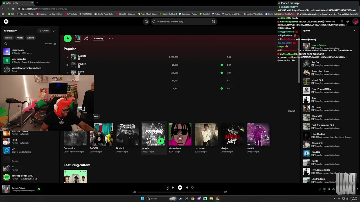This screenshot has height=202, width=360.
Task: Open artist more options three dots
Action: point(111,38)
